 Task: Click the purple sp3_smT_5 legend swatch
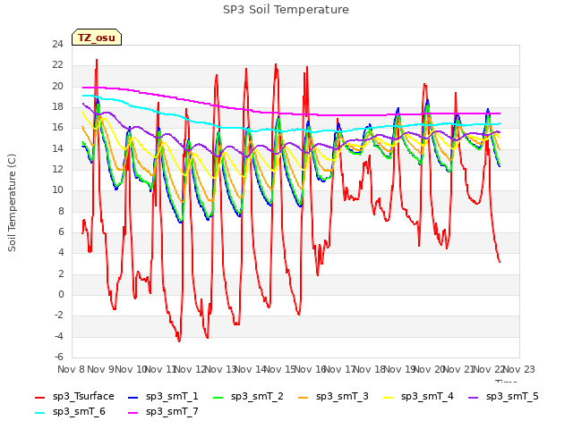[x=474, y=397]
